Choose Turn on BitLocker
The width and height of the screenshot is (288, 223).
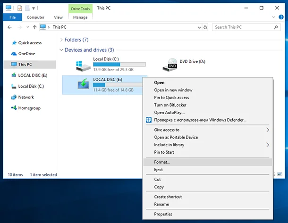(x=208, y=105)
